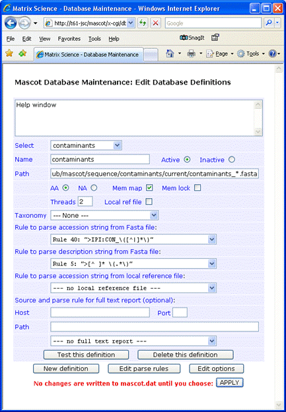Open the File menu
The image size is (286, 412).
pos(11,39)
